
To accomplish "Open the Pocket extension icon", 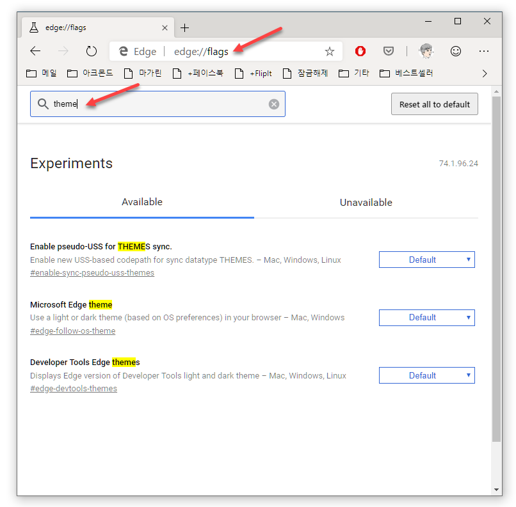I will [389, 51].
